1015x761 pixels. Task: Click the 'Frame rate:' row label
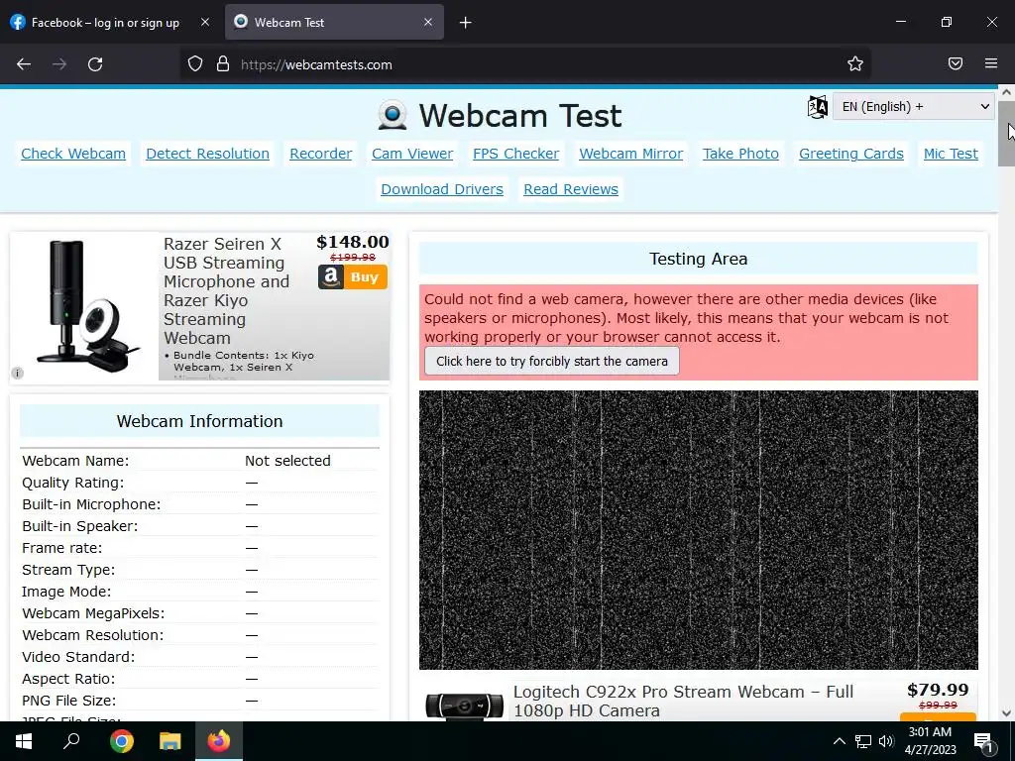click(x=62, y=548)
